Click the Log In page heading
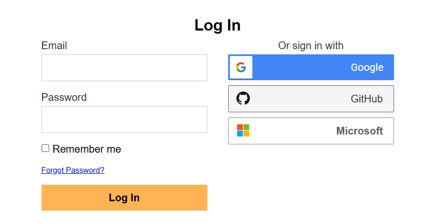This screenshot has width=421, height=223. 217,25
